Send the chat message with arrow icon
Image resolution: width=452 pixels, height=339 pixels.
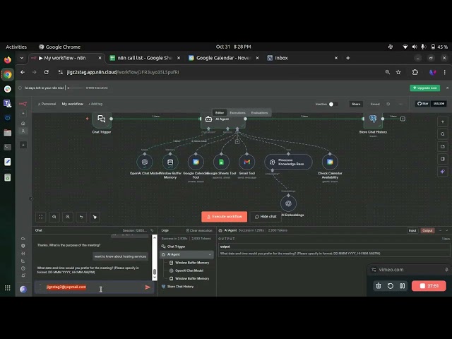[148, 287]
